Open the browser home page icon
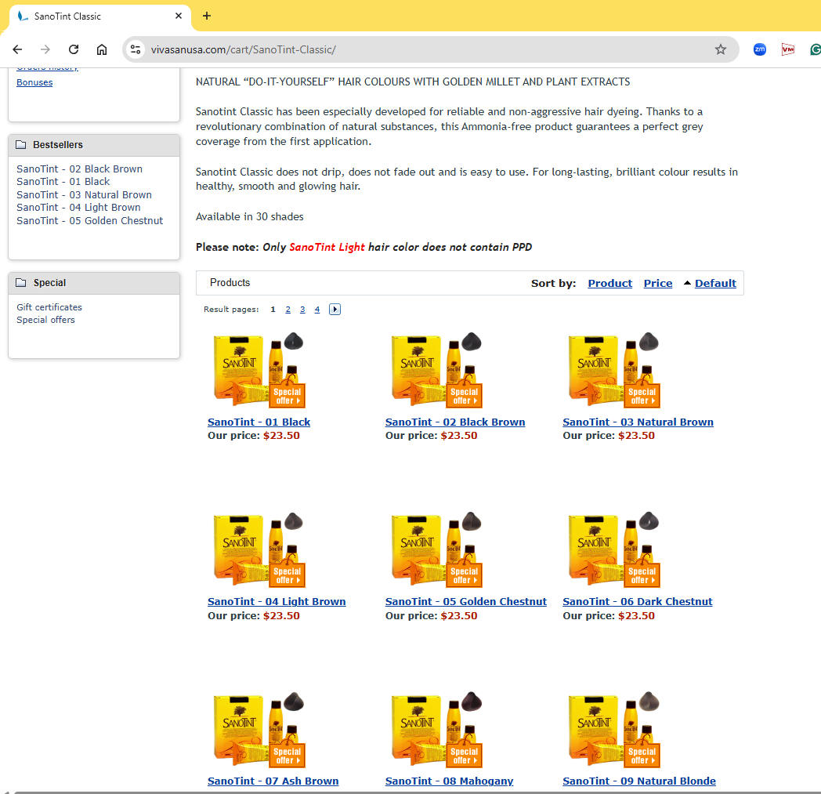 (x=102, y=49)
